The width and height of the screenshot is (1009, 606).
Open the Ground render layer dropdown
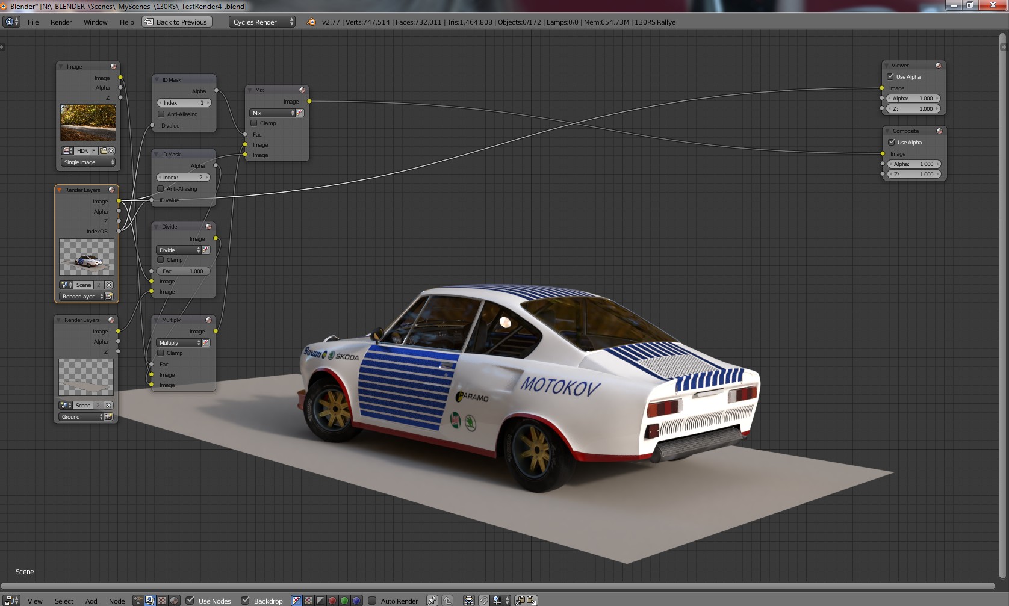coord(81,417)
